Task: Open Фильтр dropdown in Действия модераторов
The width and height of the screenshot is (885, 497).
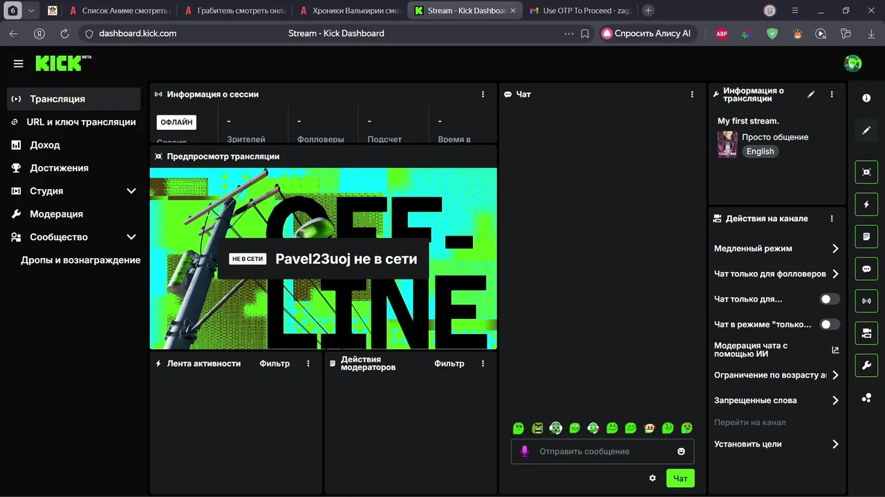Action: (449, 364)
